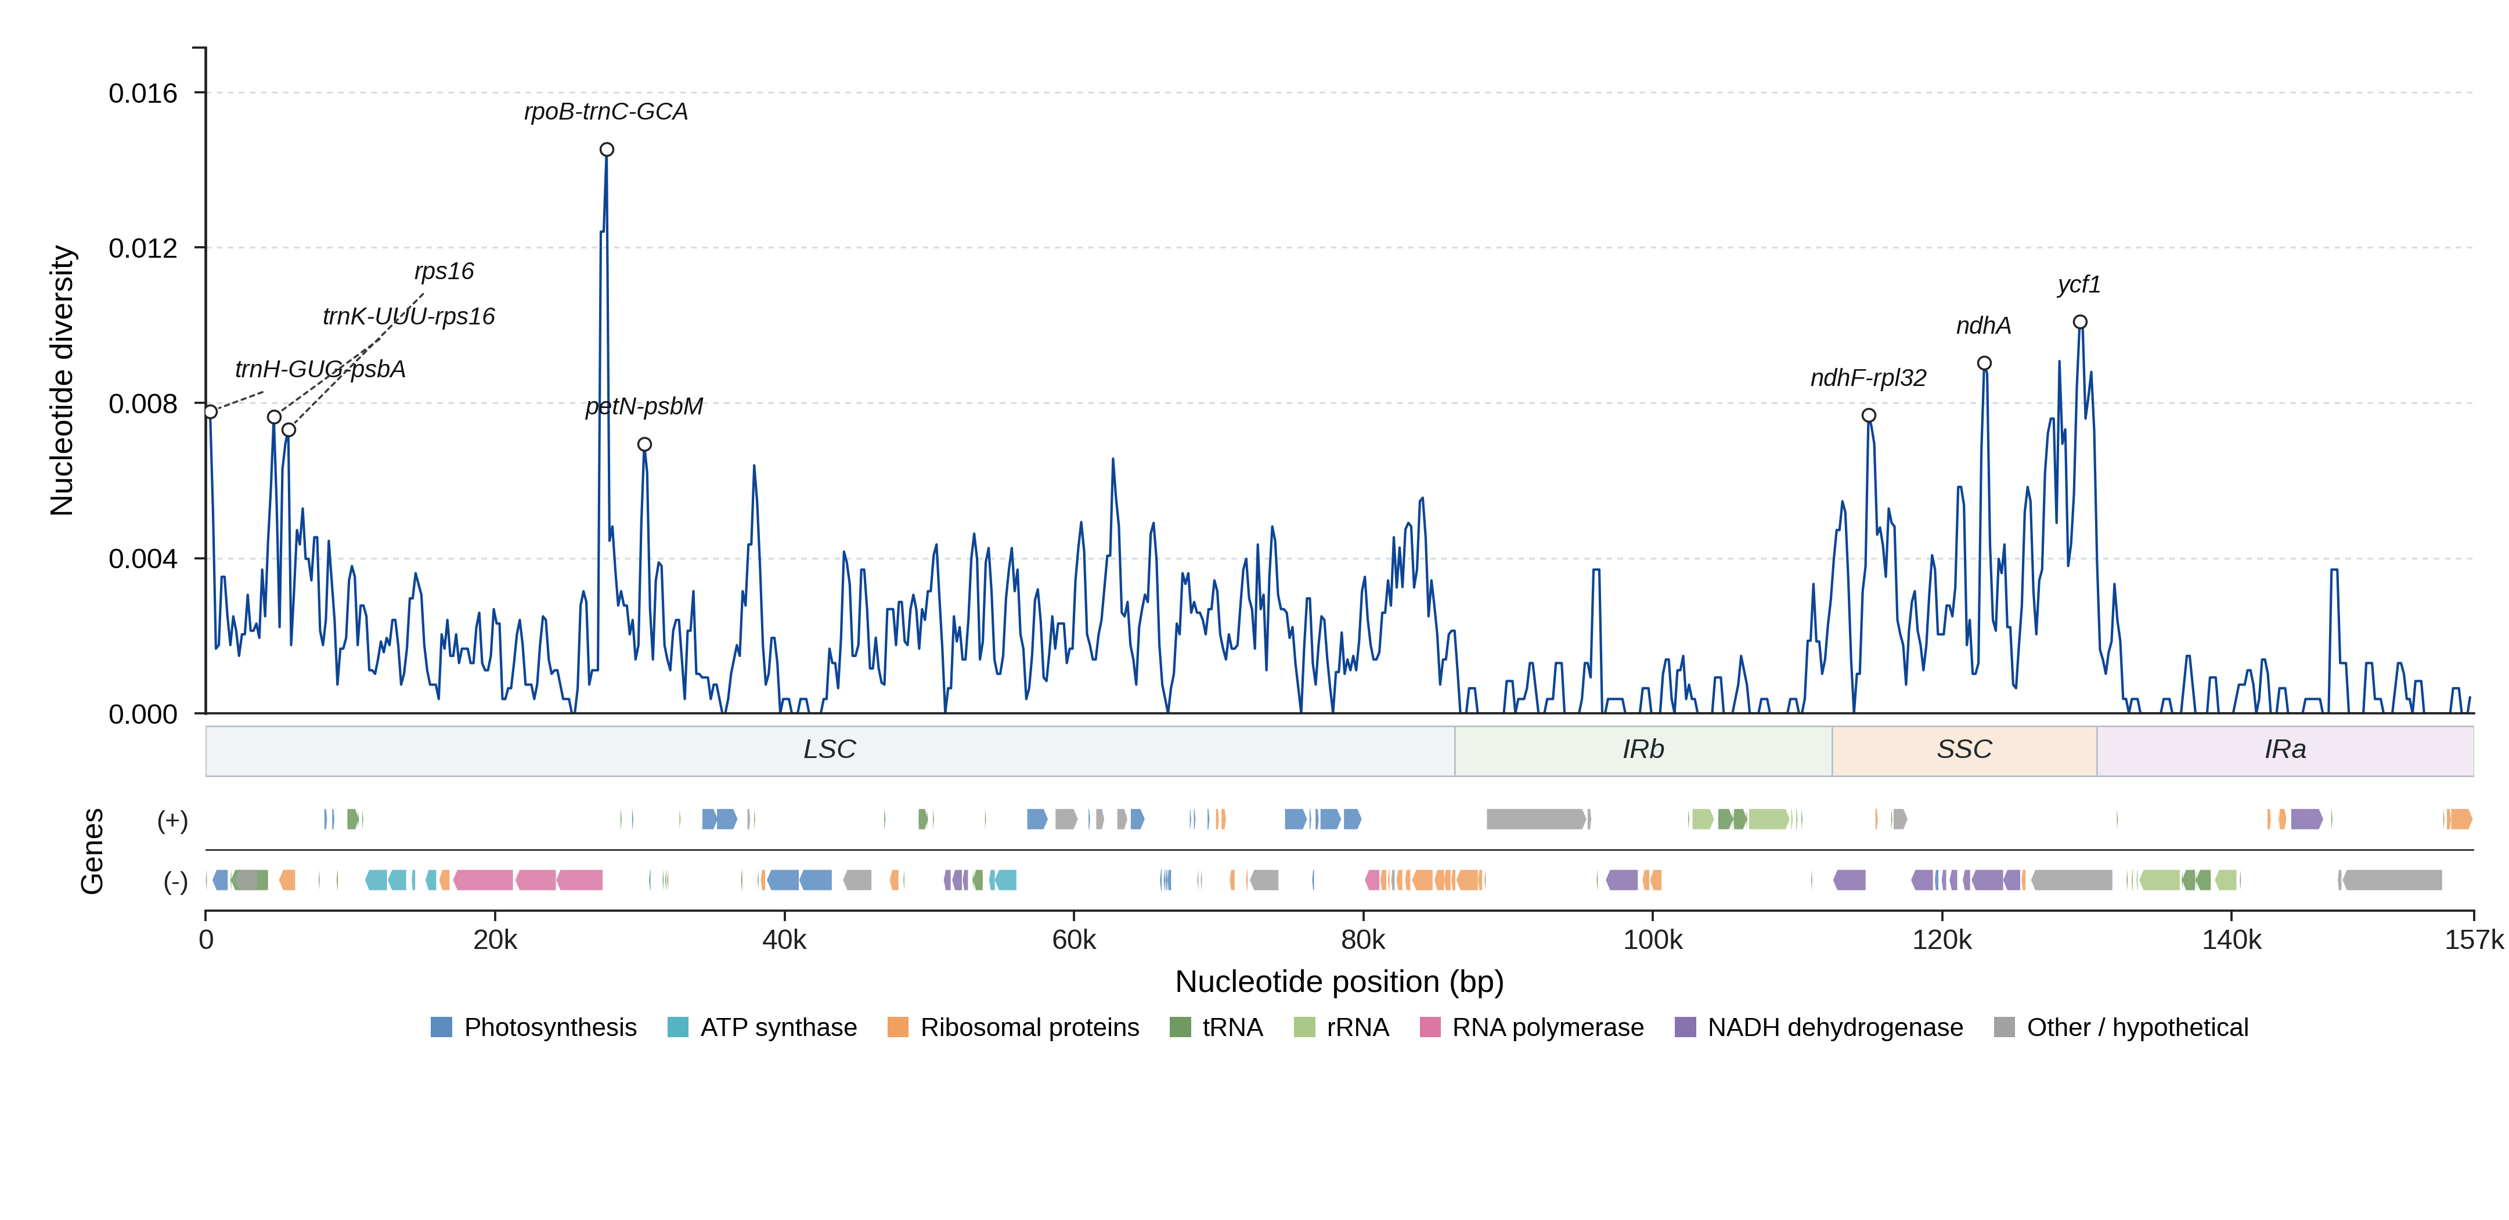Viewport: 2509px width, 1220px height.
Task: Select the 120k x-axis tick label
Action: tap(1942, 941)
